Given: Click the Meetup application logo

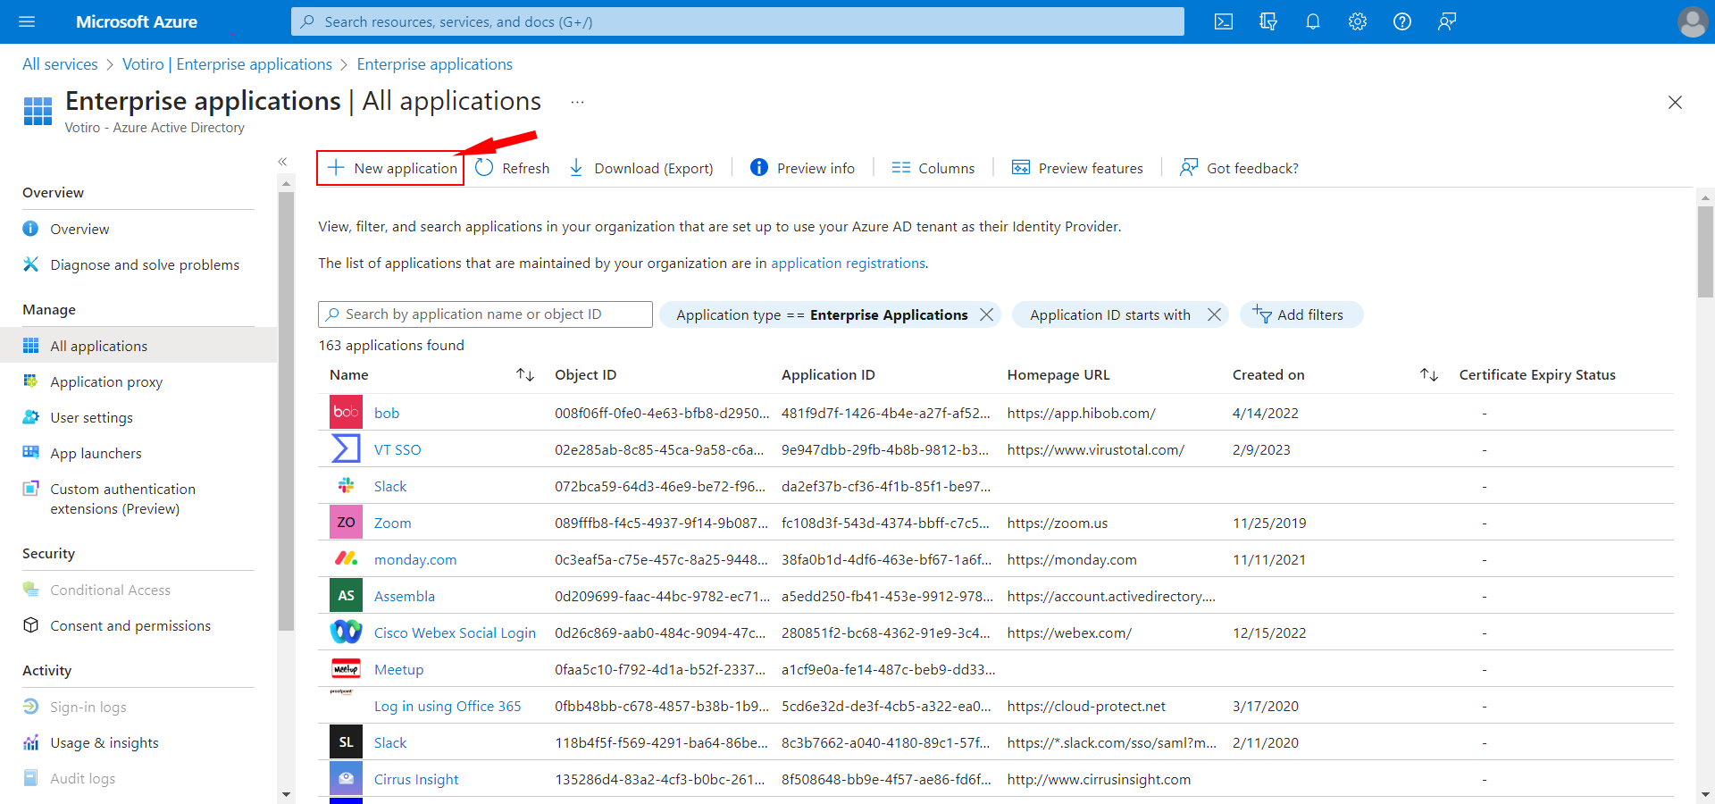Looking at the screenshot, I should tap(346, 668).
